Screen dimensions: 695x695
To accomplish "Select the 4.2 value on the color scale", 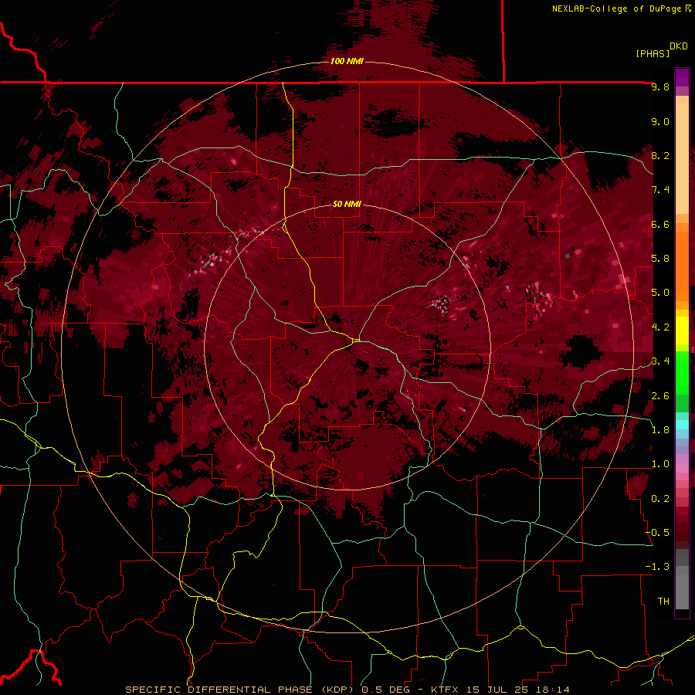I will 660,327.
